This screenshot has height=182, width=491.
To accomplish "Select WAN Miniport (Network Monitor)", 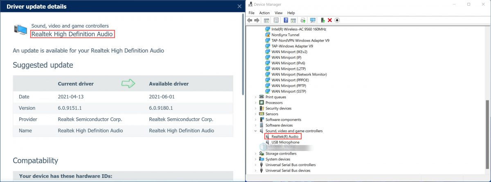I will coord(299,75).
